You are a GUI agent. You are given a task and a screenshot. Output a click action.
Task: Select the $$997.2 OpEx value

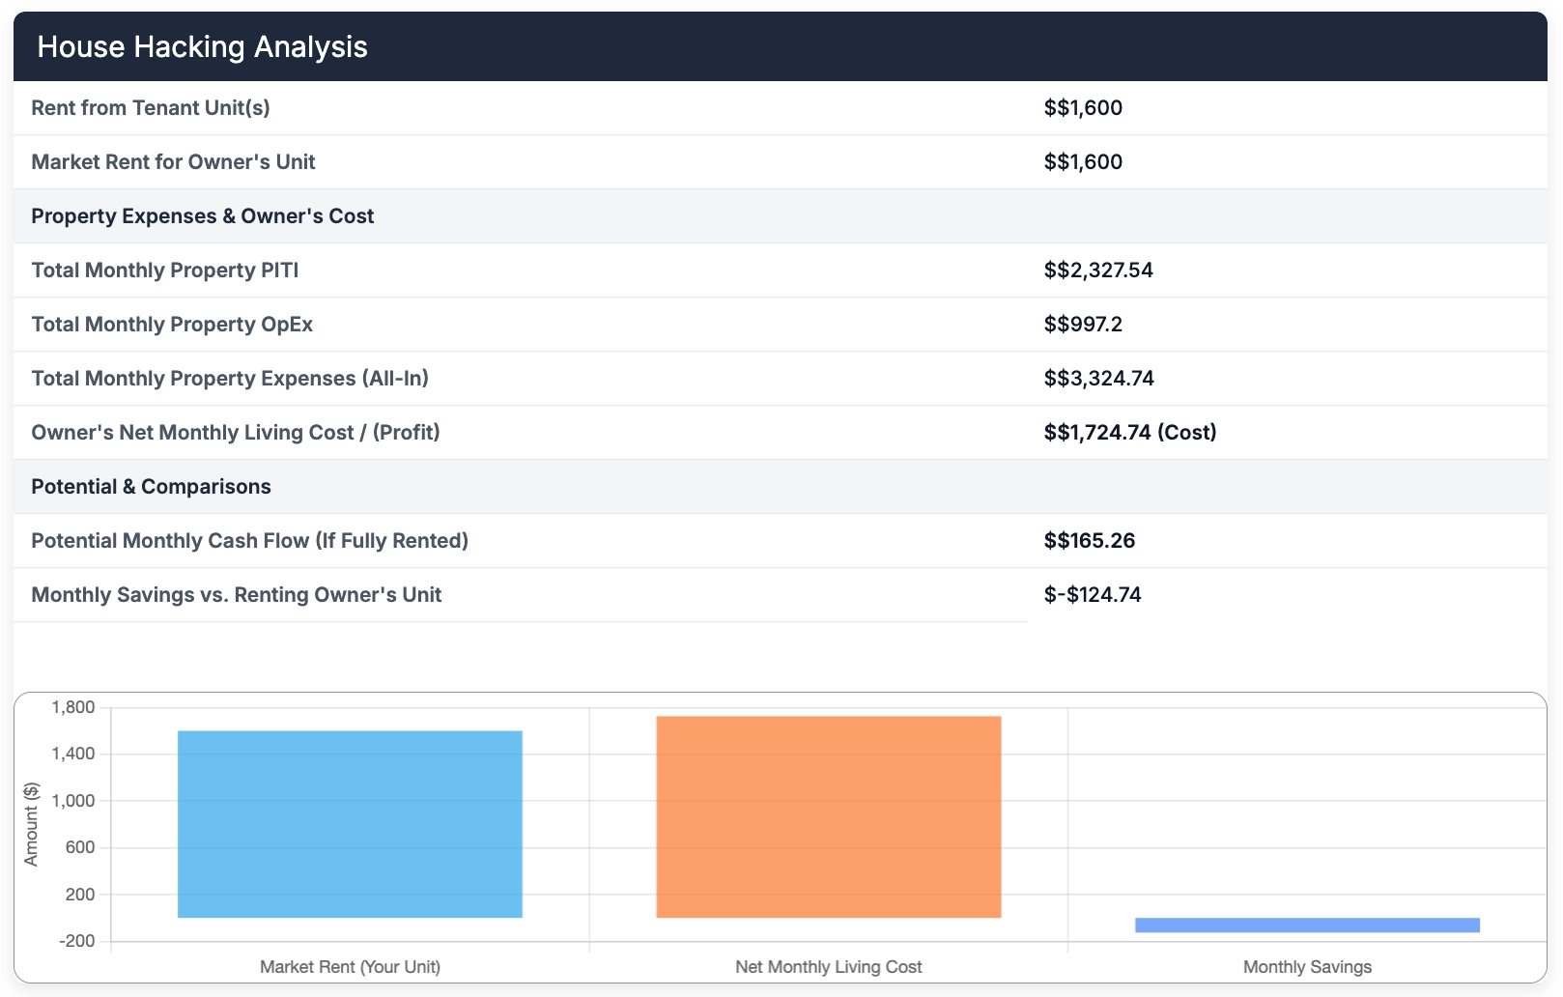[1083, 325]
